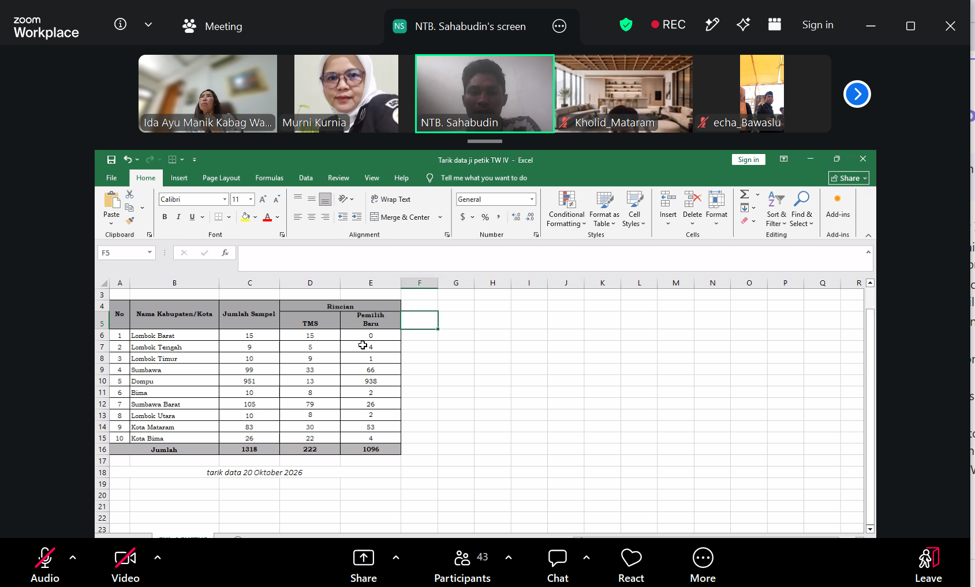Open screen share options ellipsis
Screen dimensions: 975x587
[559, 26]
